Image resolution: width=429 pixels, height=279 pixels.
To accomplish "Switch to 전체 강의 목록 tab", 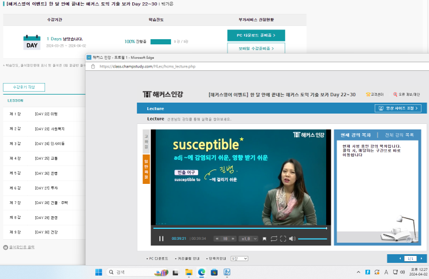I will click(399, 135).
